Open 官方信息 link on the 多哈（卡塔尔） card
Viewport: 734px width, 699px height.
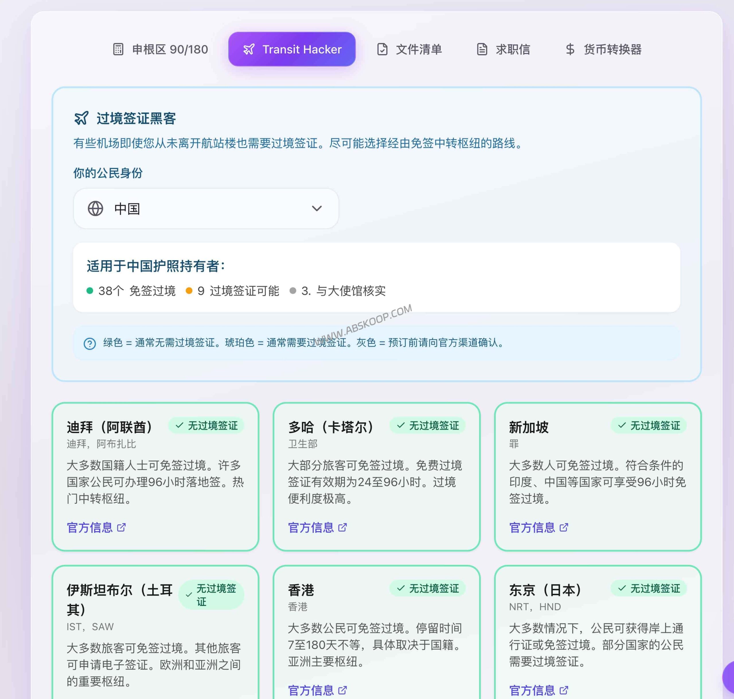click(x=313, y=528)
